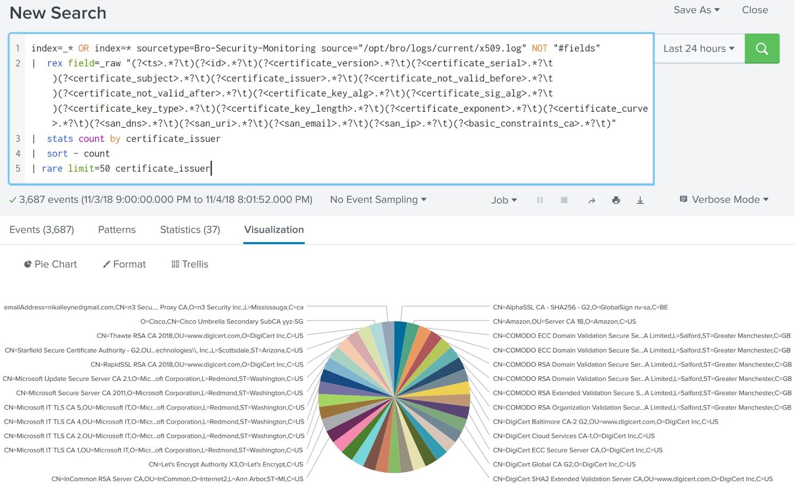795x494 pixels.
Task: Switch to the Statistics (37) tab
Action: 189,229
